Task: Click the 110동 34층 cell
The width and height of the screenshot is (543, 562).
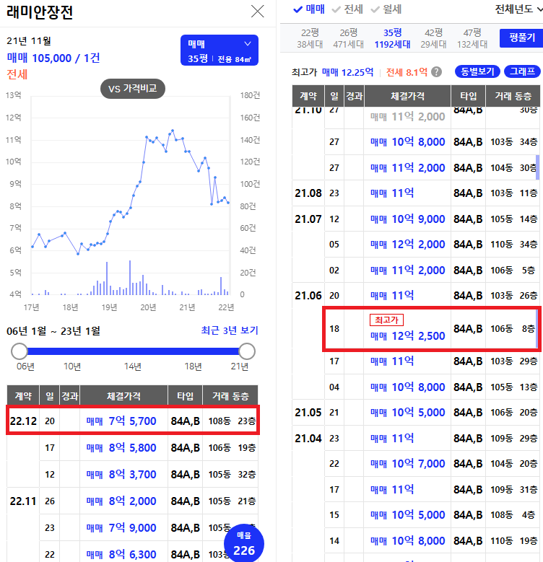Action: pos(513,245)
